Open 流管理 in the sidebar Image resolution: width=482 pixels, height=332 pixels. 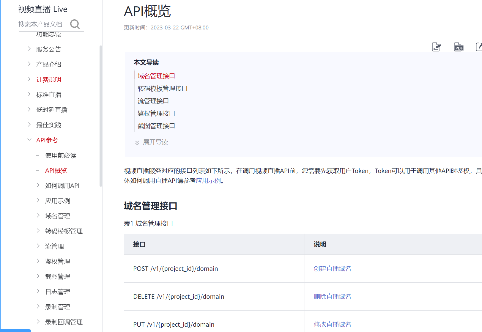(x=55, y=246)
